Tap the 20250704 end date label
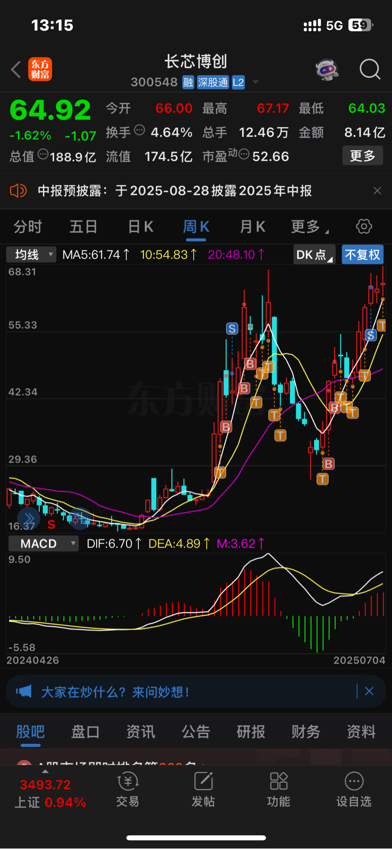This screenshot has height=849, width=392. coord(359,660)
